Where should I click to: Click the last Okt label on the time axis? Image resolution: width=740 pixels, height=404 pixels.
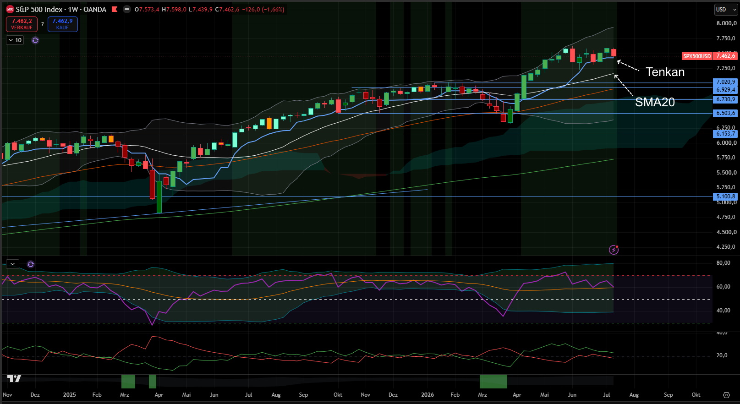pos(696,395)
